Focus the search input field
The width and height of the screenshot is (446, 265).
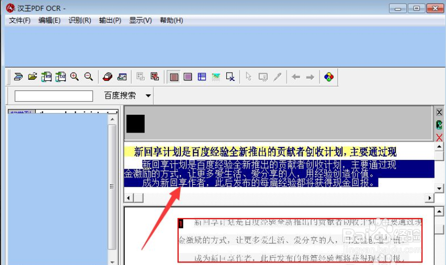[x=54, y=96]
